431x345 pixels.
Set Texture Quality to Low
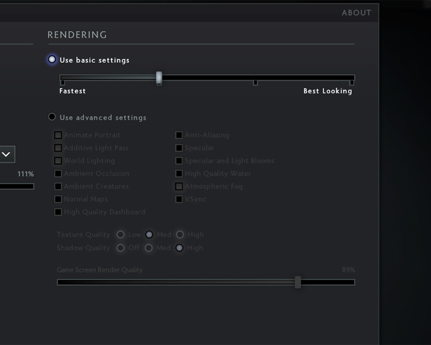pyautogui.click(x=120, y=234)
